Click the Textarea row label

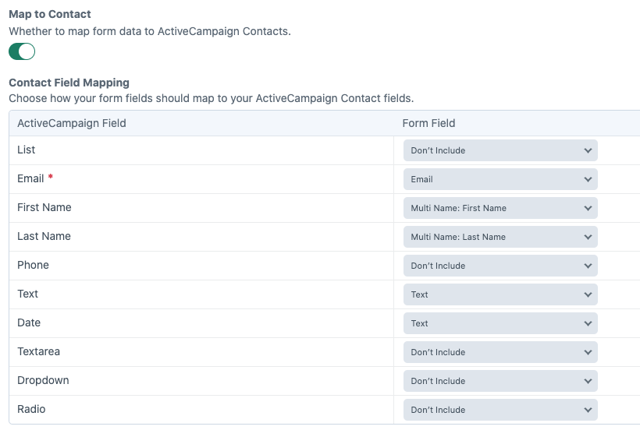38,351
